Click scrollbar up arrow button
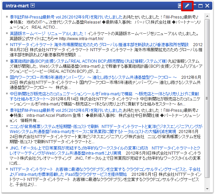The width and height of the screenshot is (215, 194). point(207,17)
